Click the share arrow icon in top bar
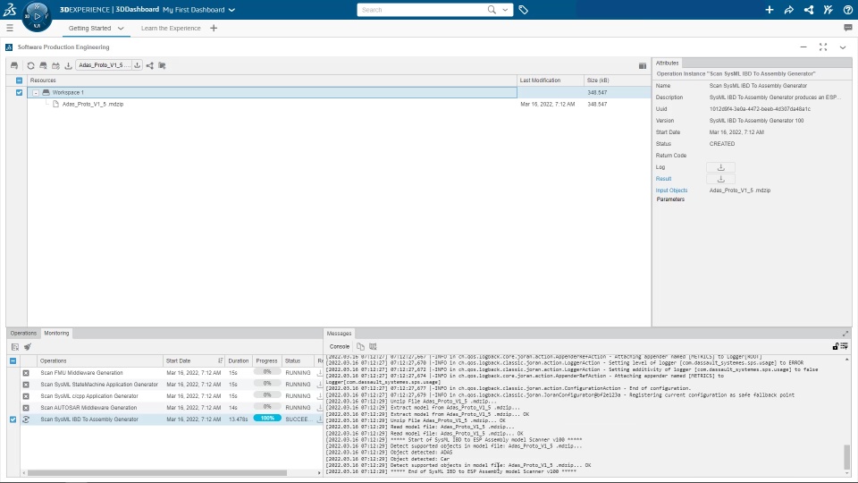 click(x=788, y=10)
